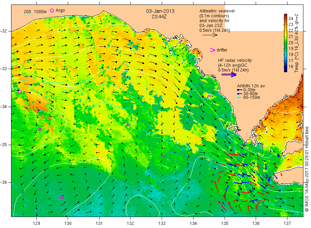Click longitude axis label 137
The height and width of the screenshot is (228, 311).
point(287,224)
